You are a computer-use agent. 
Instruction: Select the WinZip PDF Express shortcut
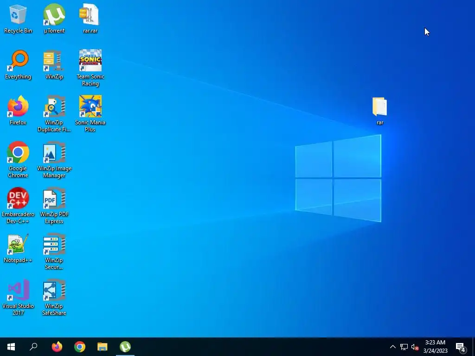coord(54,206)
